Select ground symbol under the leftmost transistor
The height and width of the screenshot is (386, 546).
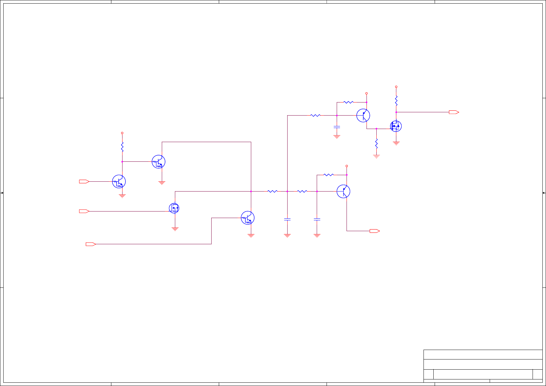tap(122, 196)
